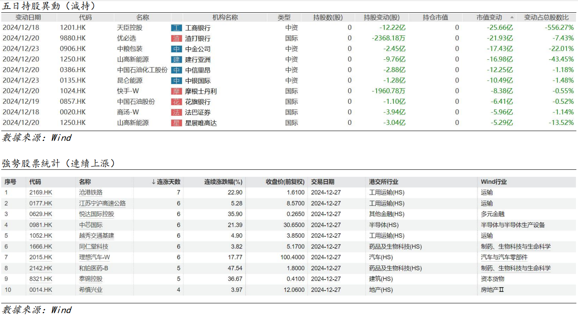Image resolution: width=578 pixels, height=319 pixels.
Task: Click the 建 badge beside 建行亚洲
Action: point(176,60)
